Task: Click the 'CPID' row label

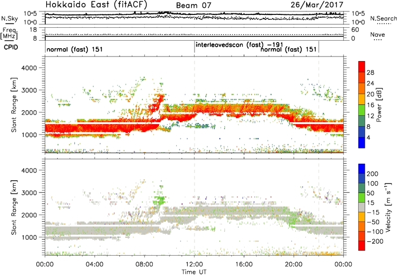Action: click(x=11, y=47)
